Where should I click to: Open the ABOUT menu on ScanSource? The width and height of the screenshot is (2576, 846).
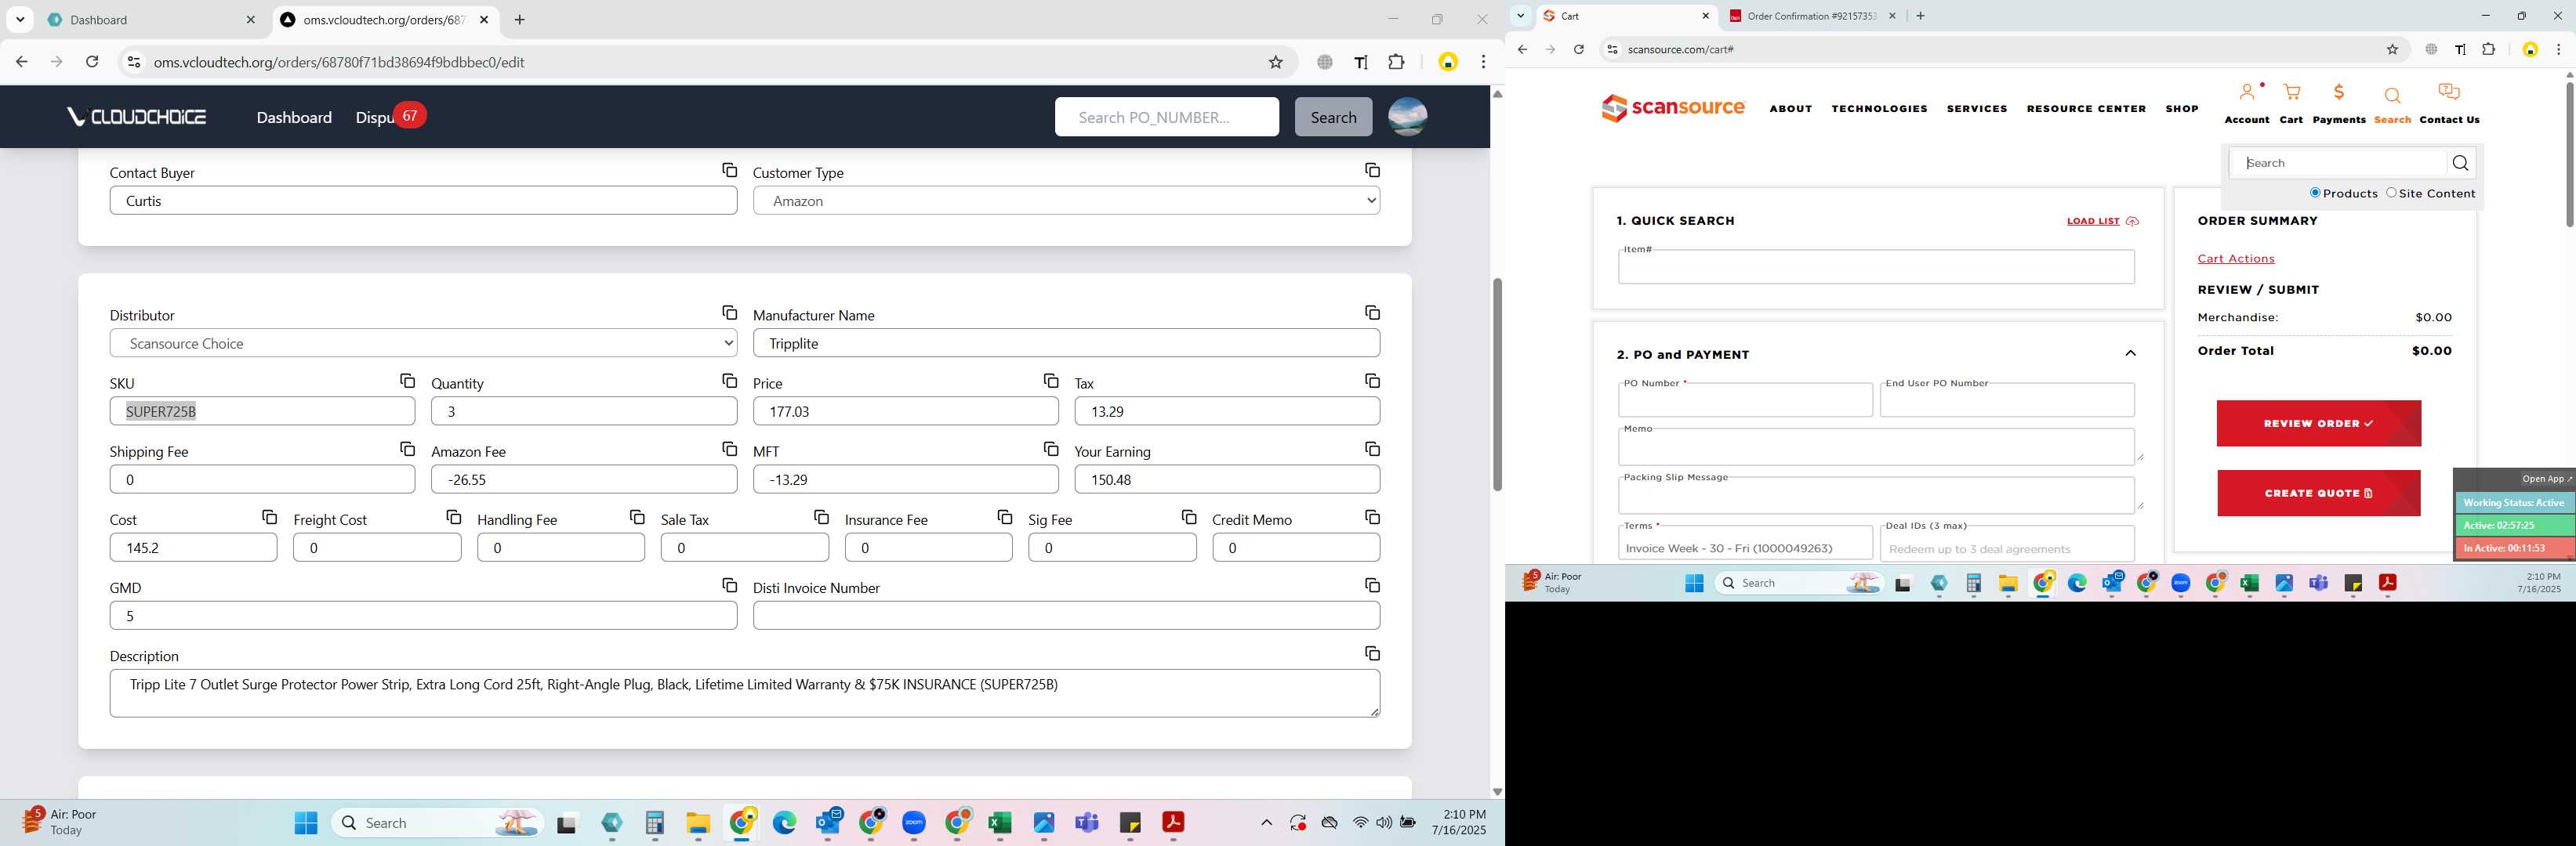pyautogui.click(x=1790, y=109)
